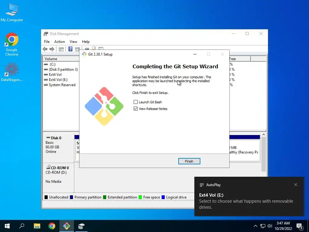
Task: Click the volume speaker tray icon
Action: 270,226
